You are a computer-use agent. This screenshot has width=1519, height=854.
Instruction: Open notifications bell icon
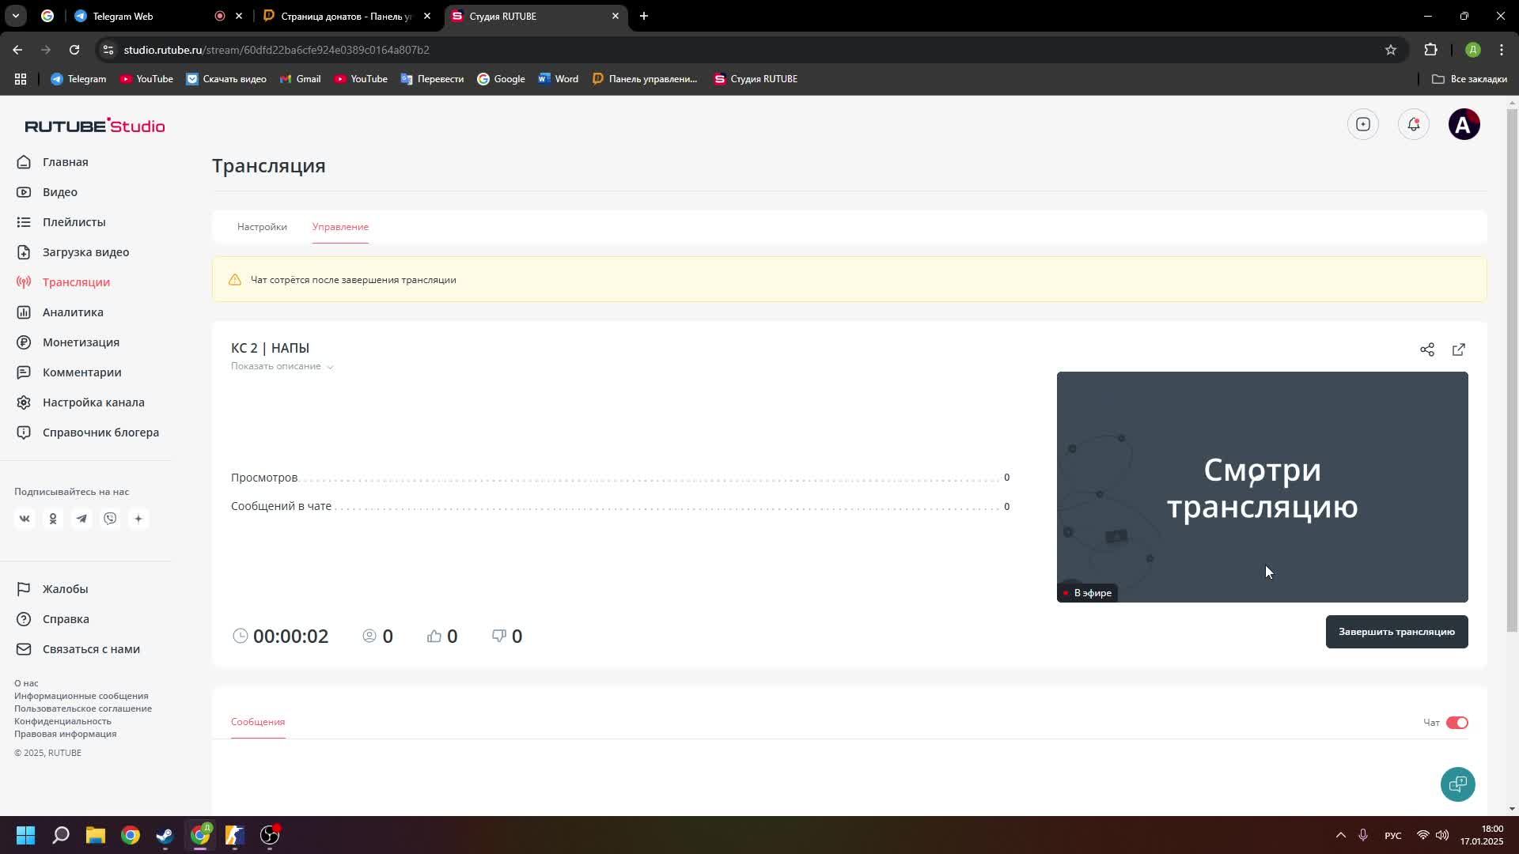pyautogui.click(x=1414, y=124)
